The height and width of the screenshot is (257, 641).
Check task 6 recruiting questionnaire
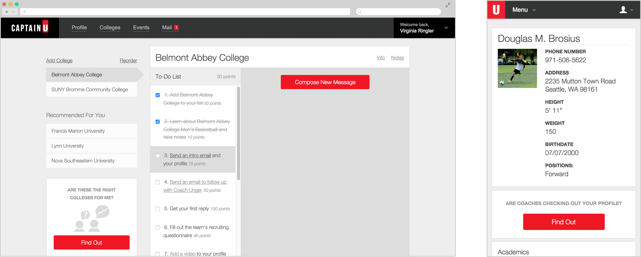tap(158, 227)
